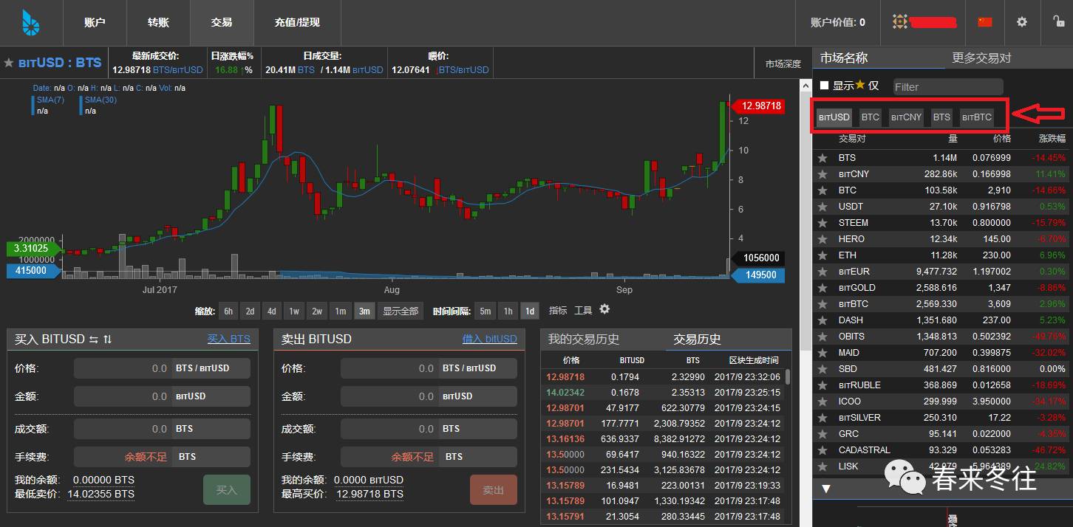1073x527 pixels.
Task: Open 市场深度 market depth view
Action: tap(783, 64)
